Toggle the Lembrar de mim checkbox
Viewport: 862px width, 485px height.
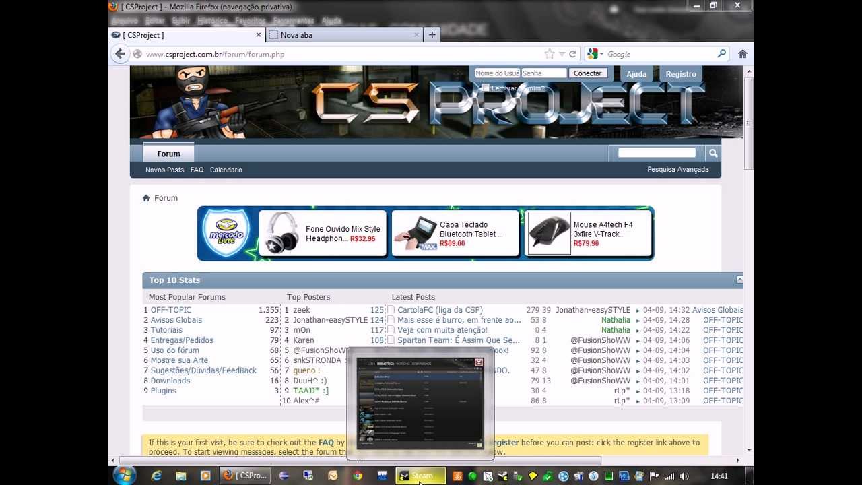tap(486, 88)
